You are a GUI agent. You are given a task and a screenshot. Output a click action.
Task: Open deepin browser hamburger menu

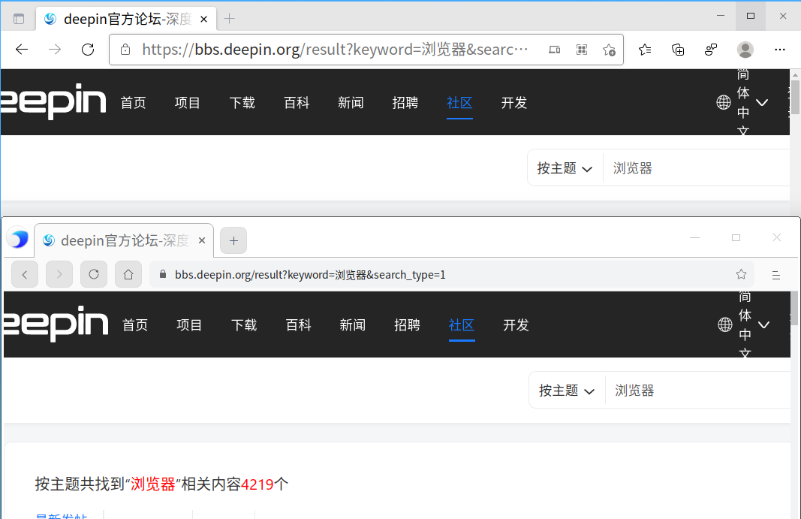click(776, 275)
